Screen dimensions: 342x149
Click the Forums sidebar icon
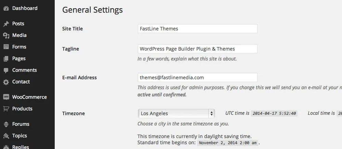tap(6, 124)
